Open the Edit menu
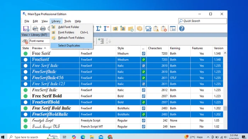The width and height of the screenshot is (248, 139). 35,21
